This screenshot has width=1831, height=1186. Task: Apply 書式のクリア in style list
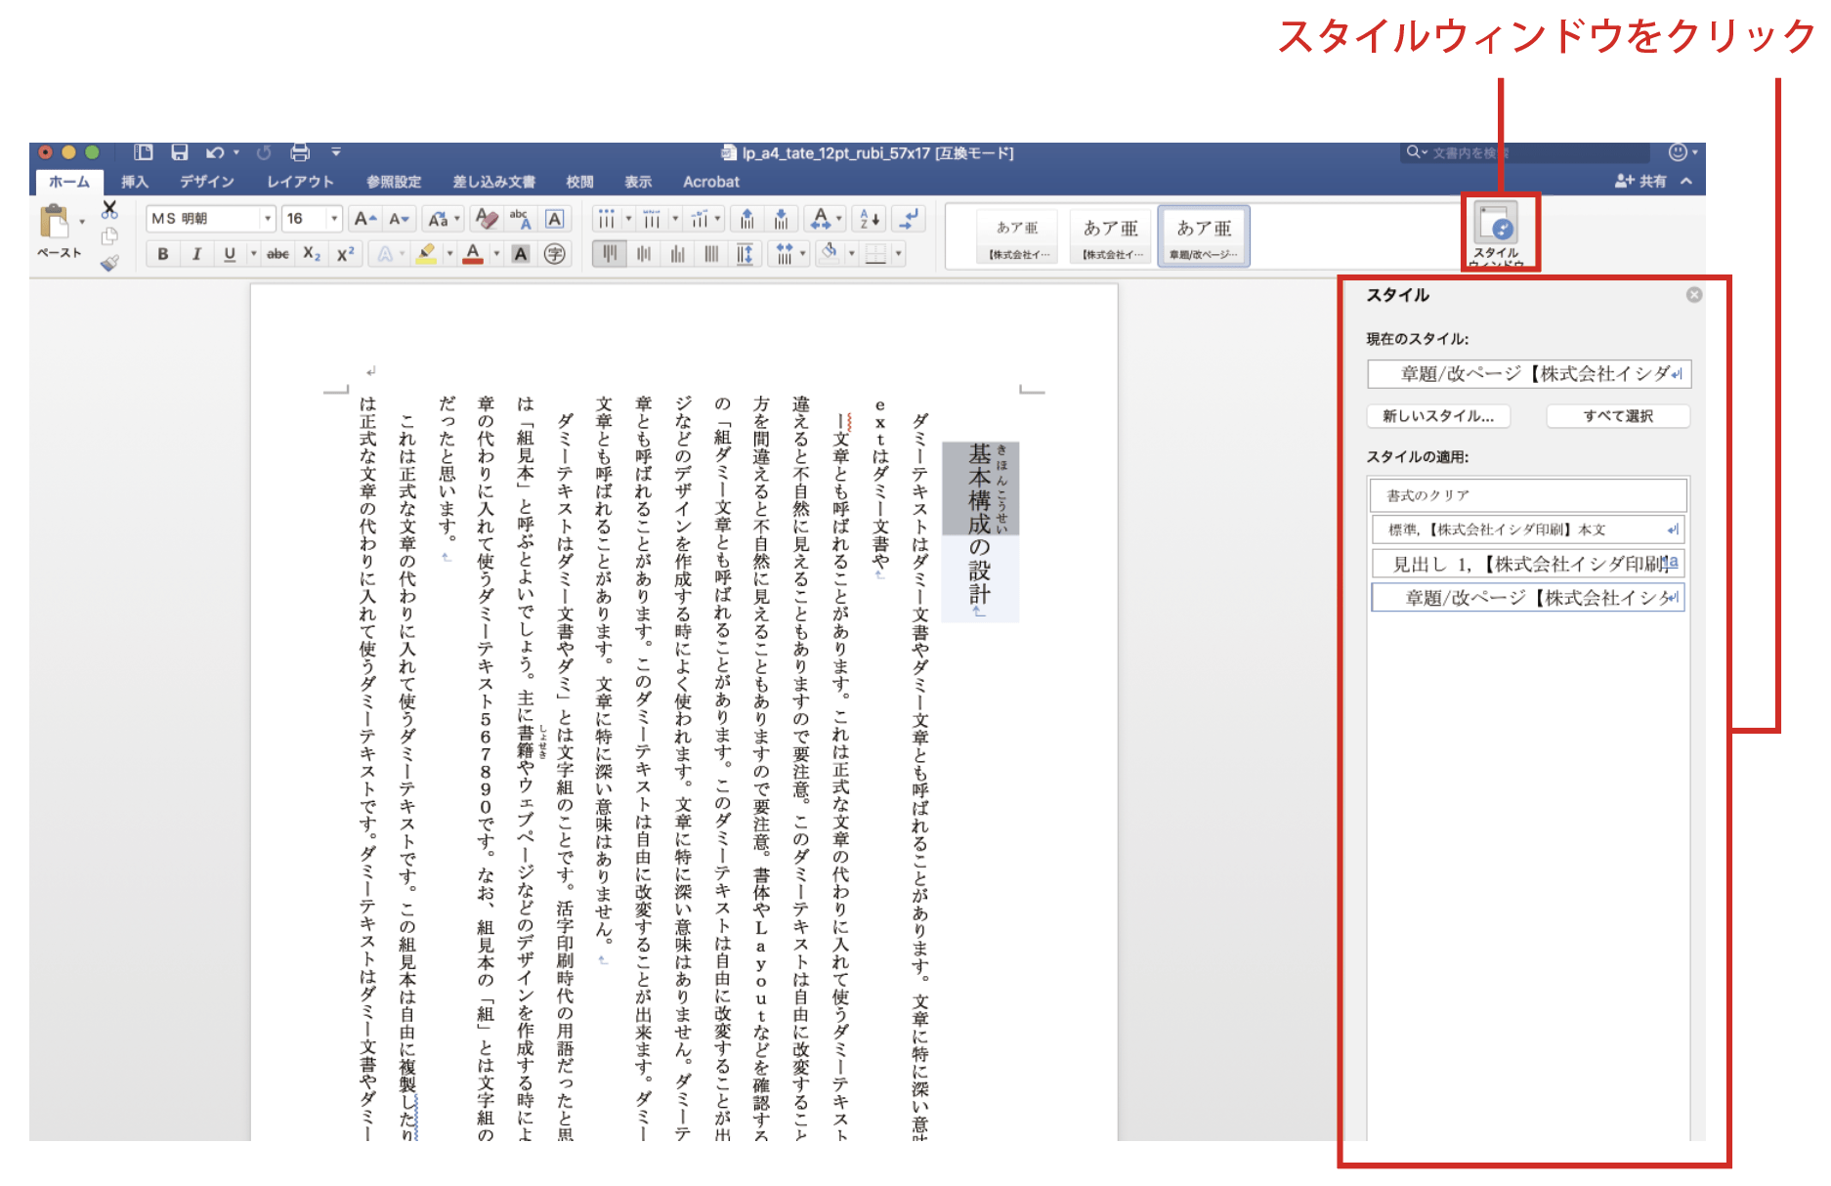pos(1528,495)
